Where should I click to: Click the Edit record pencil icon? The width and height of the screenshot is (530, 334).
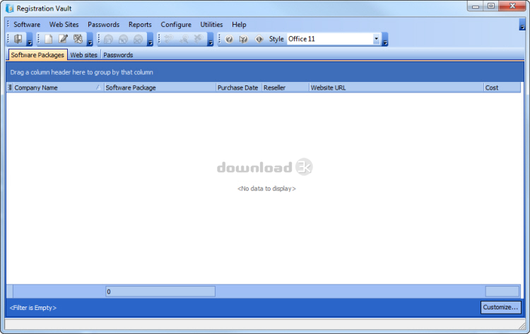[x=63, y=39]
